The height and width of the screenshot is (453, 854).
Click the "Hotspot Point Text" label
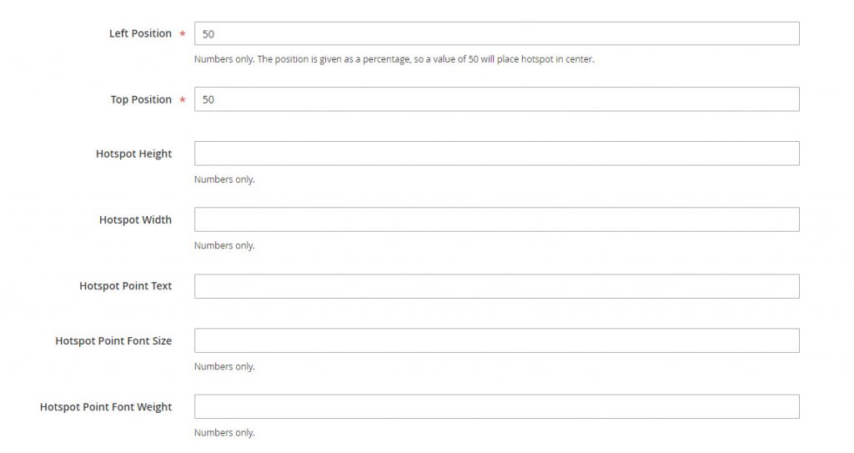pyautogui.click(x=125, y=286)
